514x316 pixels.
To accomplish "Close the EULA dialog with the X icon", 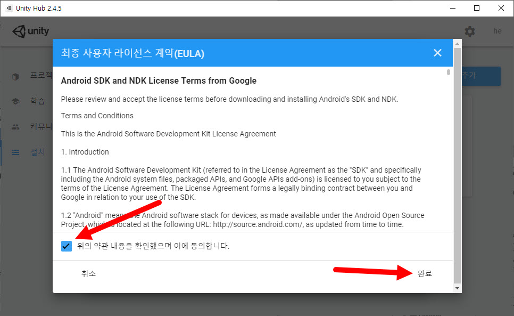I will pyautogui.click(x=437, y=53).
